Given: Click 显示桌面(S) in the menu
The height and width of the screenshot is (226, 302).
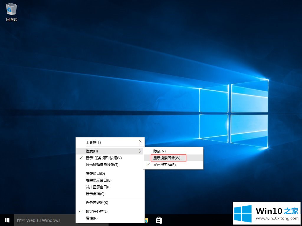Looking at the screenshot, I should tap(110, 194).
